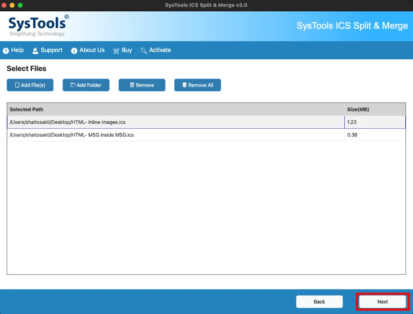Minimize the window with the yellow button
413x314 pixels.
(x=12, y=5)
